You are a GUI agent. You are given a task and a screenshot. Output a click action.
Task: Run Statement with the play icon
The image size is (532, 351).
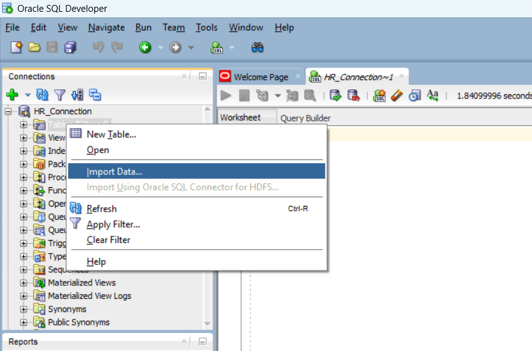[x=225, y=96]
